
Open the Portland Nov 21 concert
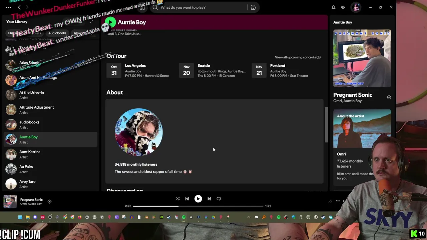[x=285, y=70]
